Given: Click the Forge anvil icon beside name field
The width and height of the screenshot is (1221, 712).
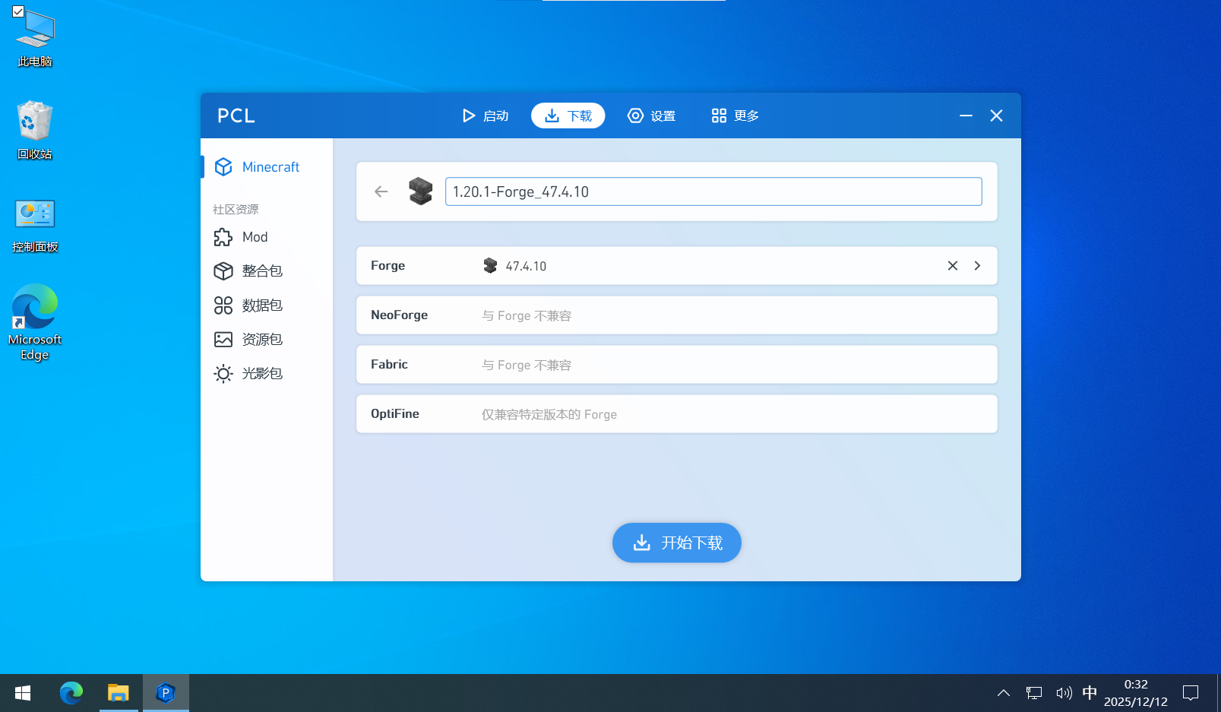Looking at the screenshot, I should point(420,191).
